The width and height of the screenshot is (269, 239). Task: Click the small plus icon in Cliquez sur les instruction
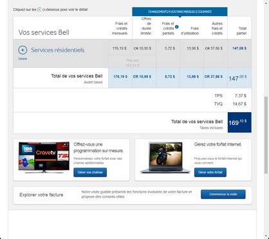pos(39,10)
